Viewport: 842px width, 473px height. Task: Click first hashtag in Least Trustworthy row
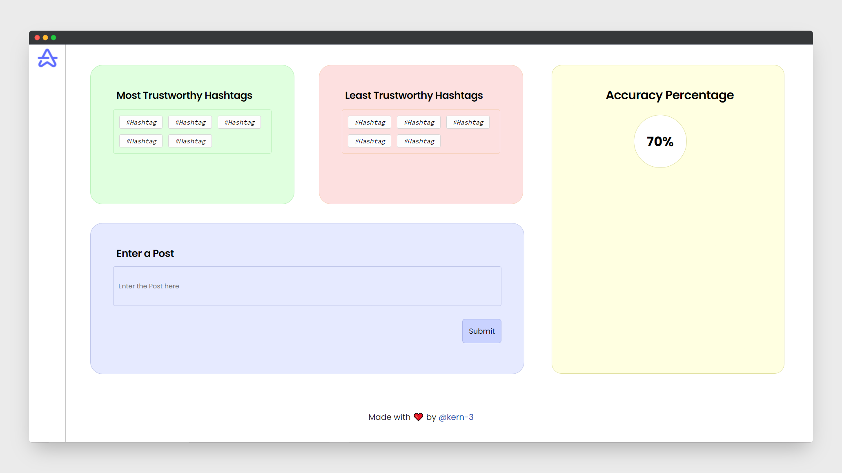tap(370, 122)
